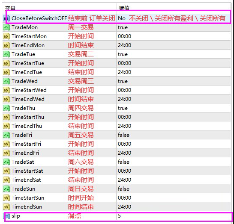Select the TradeMon true value
This screenshot has height=224, width=234.
(x=123, y=27)
